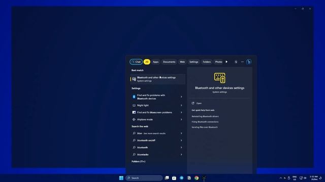The width and height of the screenshot is (325, 182).
Task: Expand the Night light result chevron
Action: (181, 106)
